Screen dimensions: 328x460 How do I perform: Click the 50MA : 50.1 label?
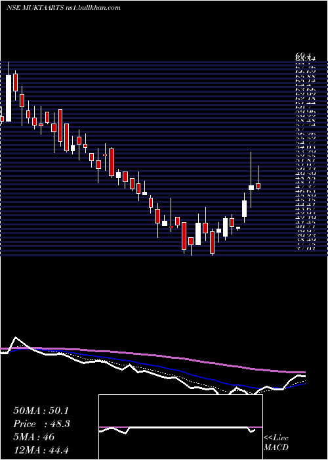coord(41,411)
